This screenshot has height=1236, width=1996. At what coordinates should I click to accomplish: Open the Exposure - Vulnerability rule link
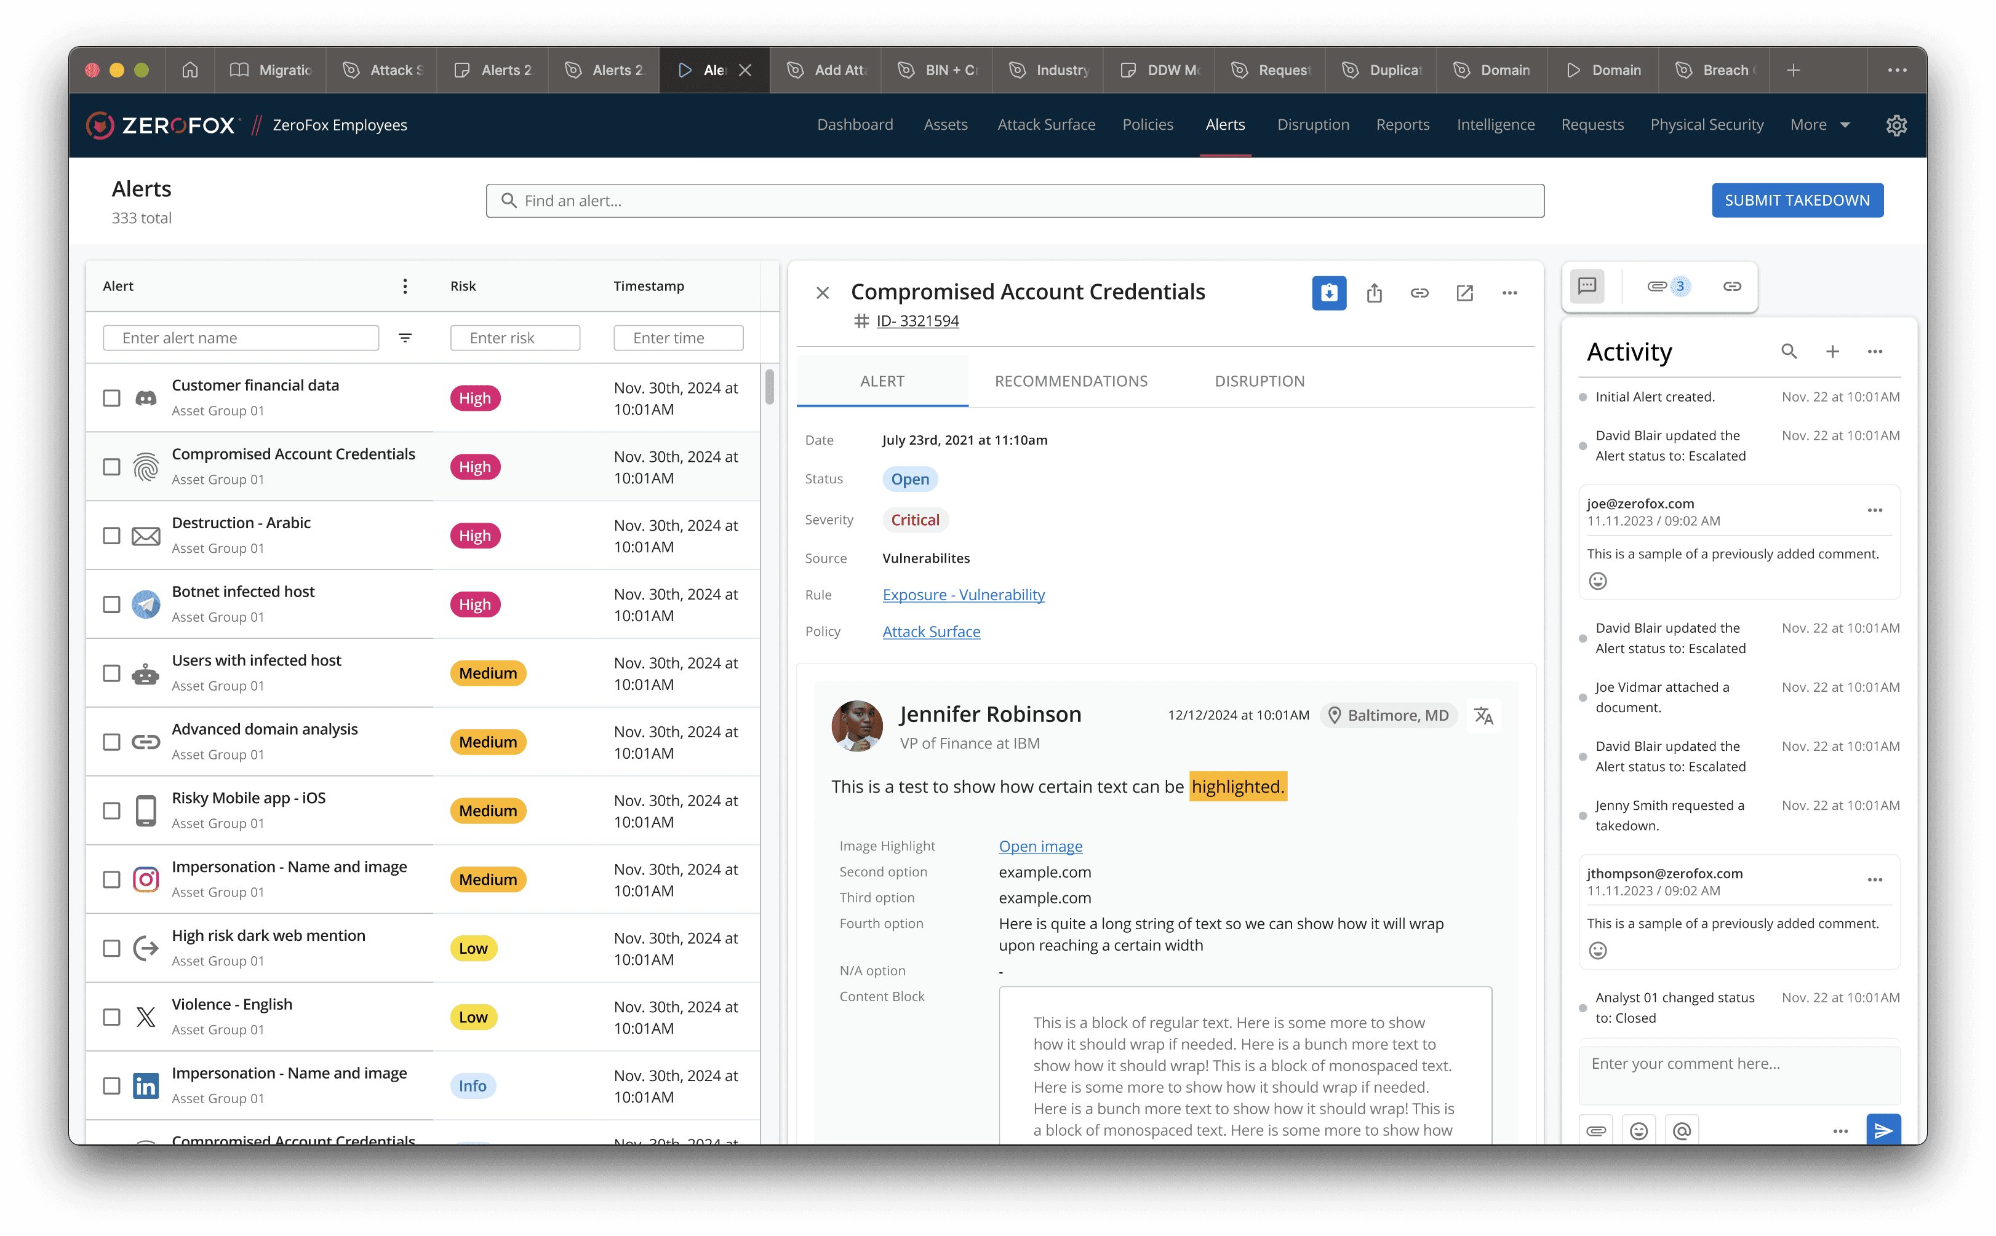[964, 595]
